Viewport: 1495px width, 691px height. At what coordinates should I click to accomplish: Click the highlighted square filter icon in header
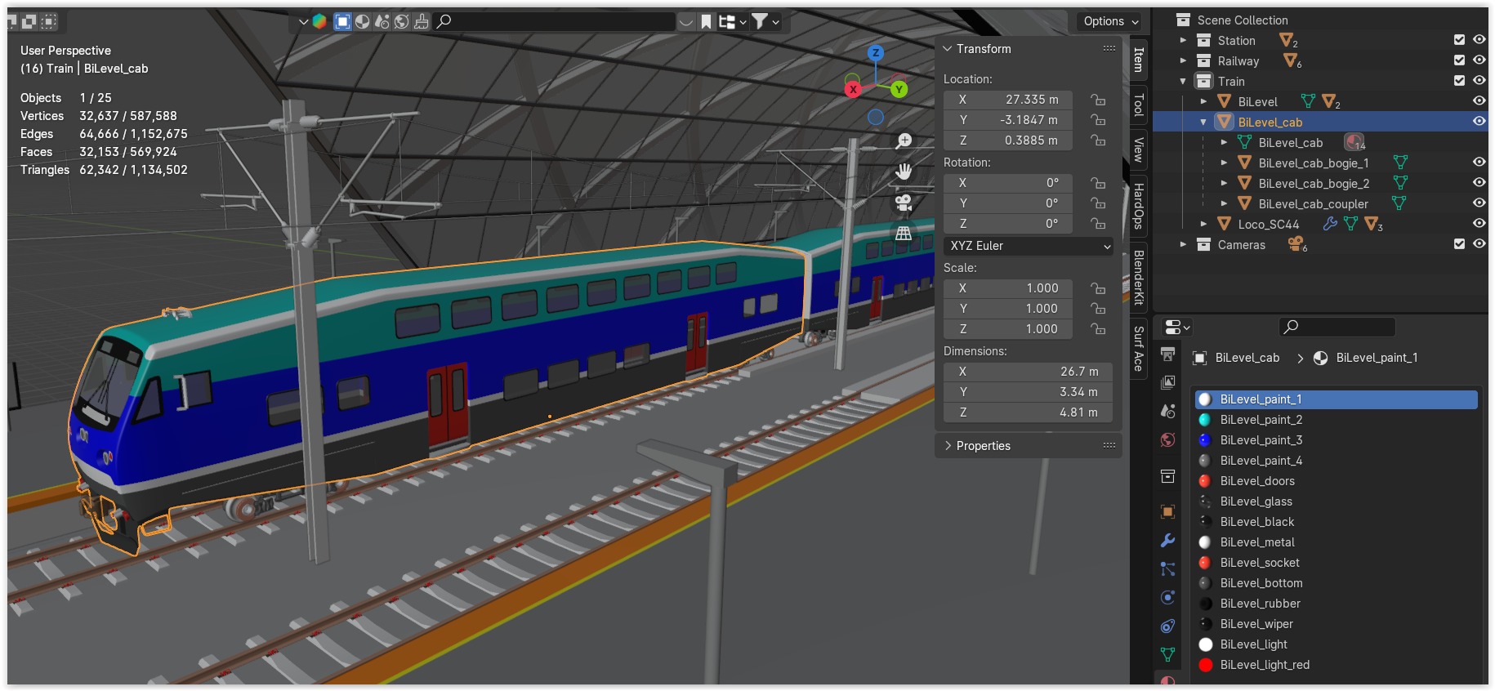click(343, 22)
